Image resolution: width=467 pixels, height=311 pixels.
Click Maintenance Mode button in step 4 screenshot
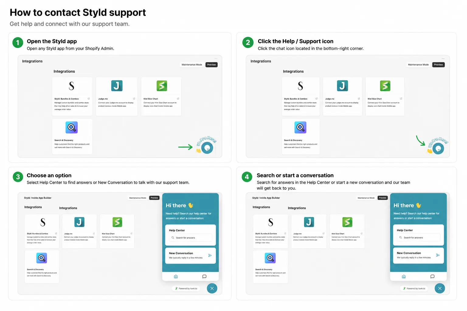[366, 198]
